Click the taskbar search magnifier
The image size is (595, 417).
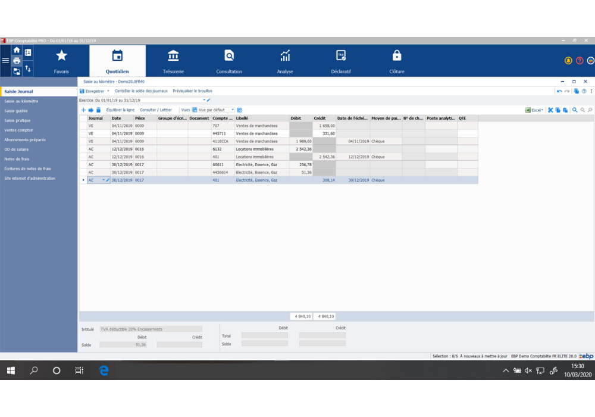[34, 371]
